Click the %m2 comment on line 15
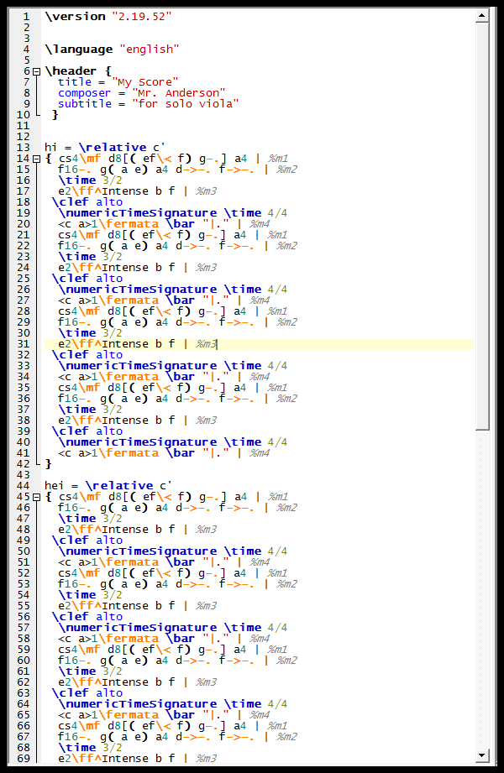This screenshot has width=504, height=773. tap(286, 170)
